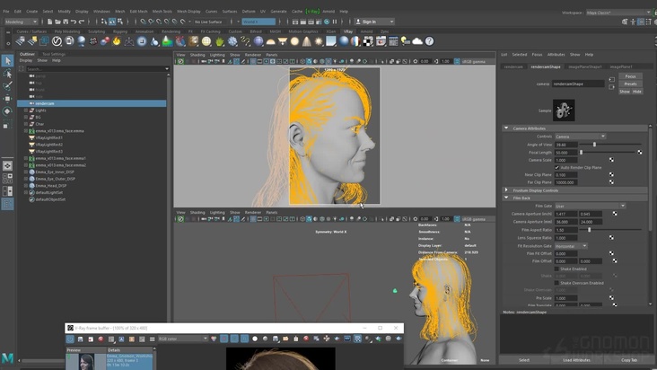
Task: Open the Modeling menu set dropdown
Action: click(x=22, y=22)
